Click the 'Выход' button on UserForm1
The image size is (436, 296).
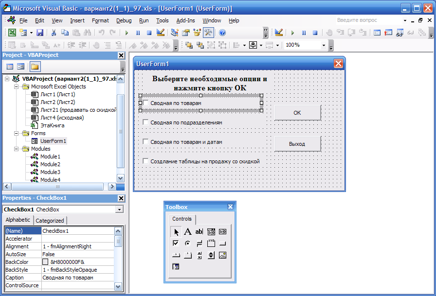297,144
